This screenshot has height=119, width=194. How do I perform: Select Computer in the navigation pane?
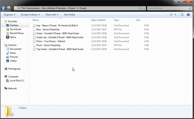[11, 77]
